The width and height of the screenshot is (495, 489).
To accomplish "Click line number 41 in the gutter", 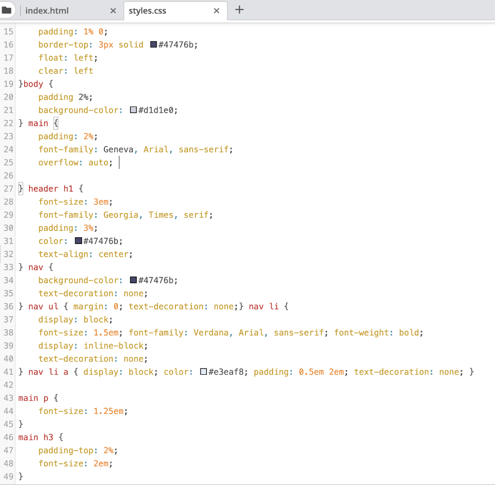I will [x=8, y=372].
